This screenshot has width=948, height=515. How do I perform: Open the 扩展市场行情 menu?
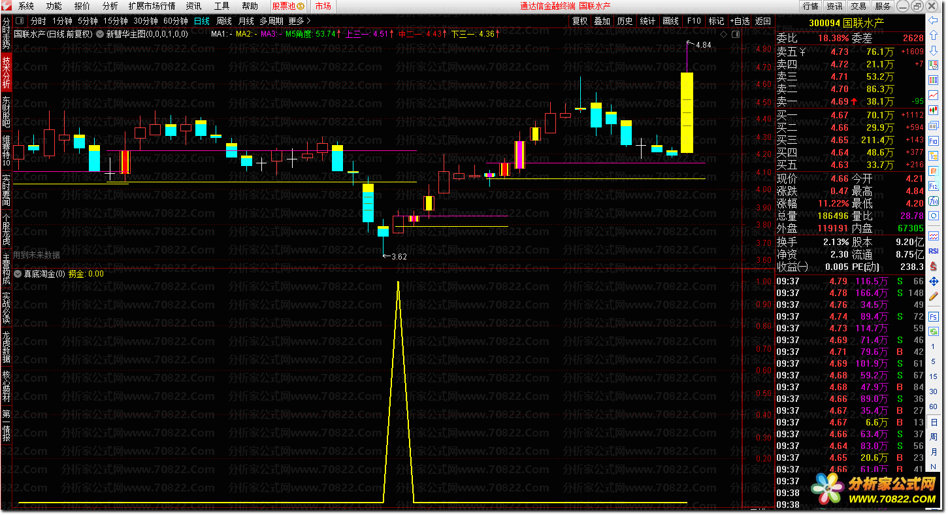pos(152,6)
